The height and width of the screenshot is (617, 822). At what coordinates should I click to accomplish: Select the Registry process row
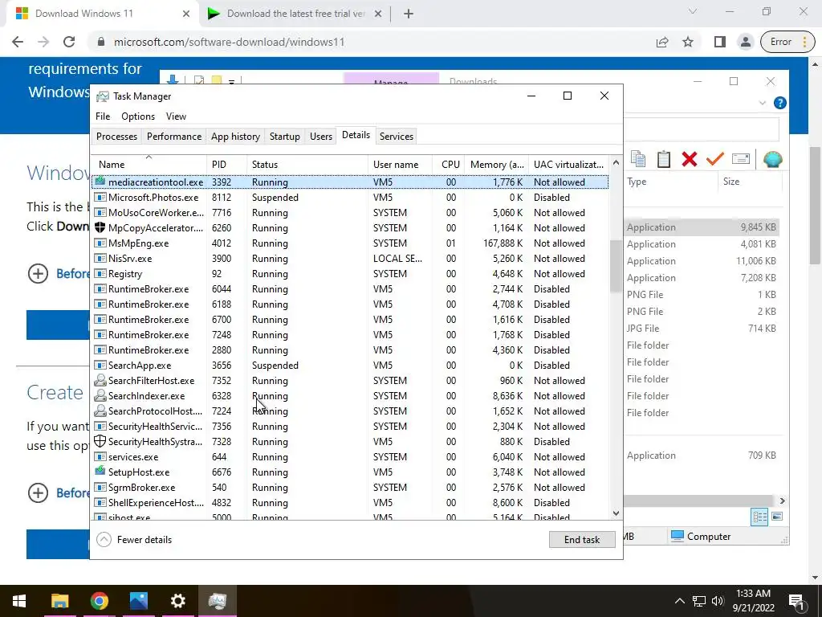coord(350,273)
